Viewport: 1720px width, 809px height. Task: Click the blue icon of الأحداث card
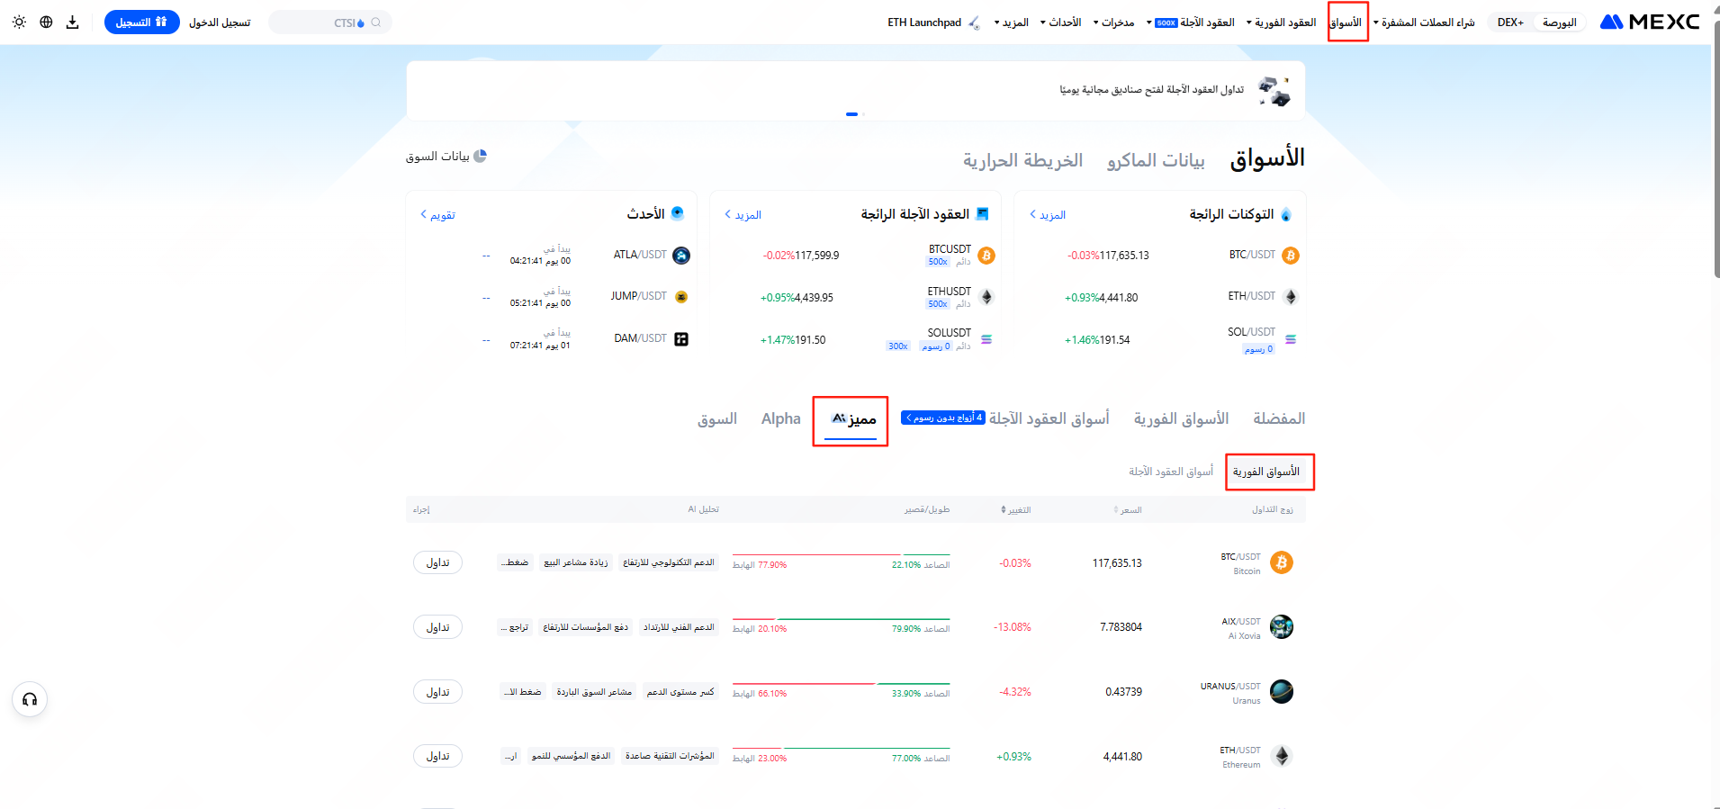click(x=678, y=213)
